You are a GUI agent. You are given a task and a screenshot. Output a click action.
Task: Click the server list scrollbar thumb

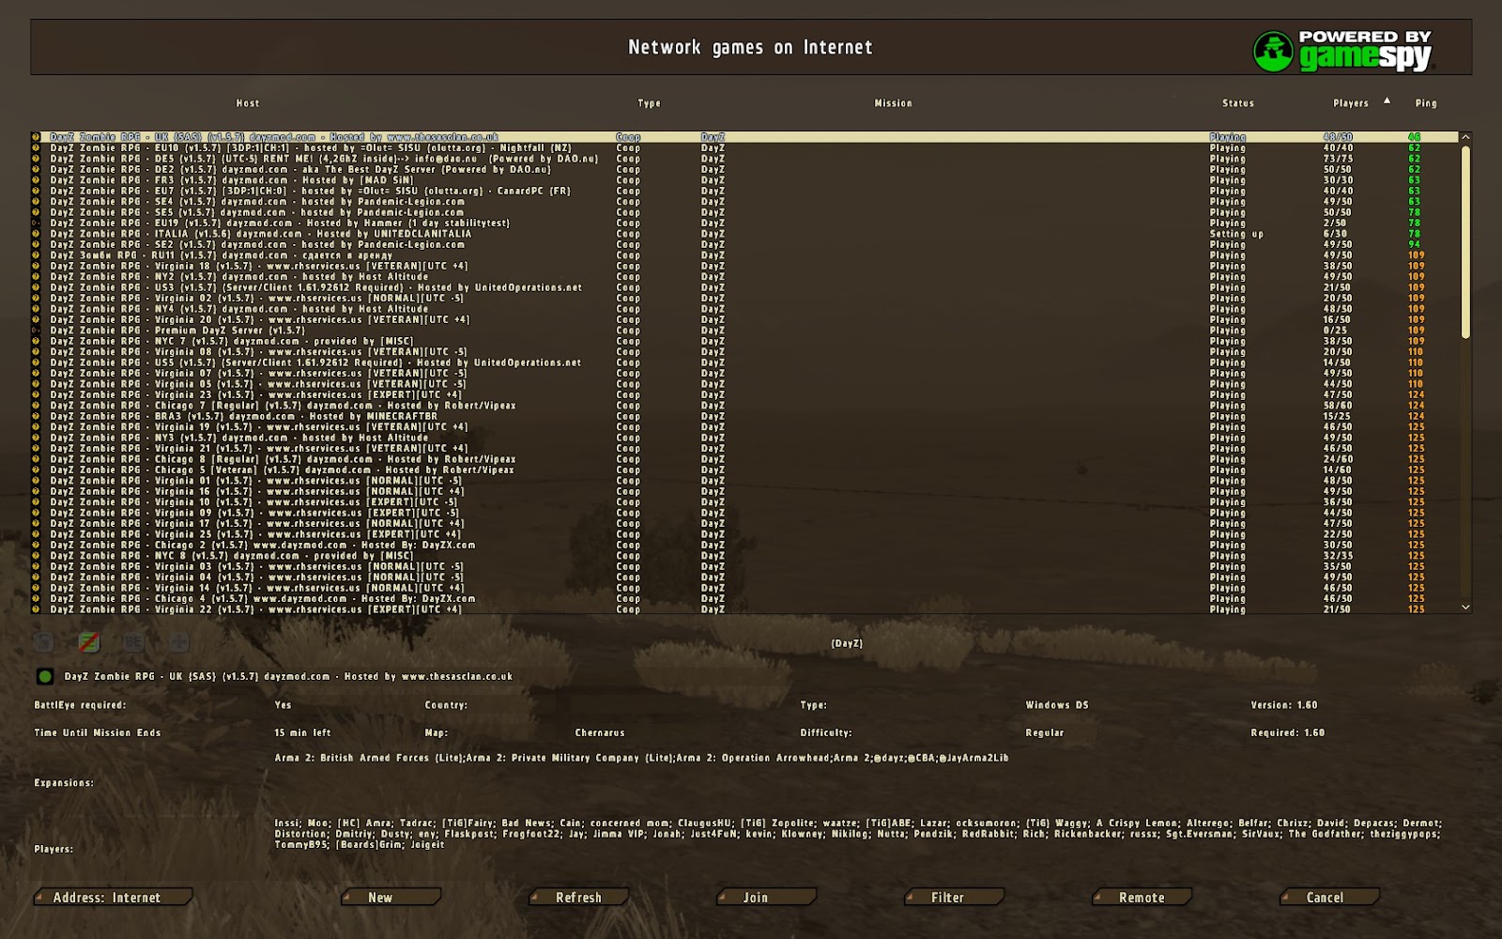[1465, 241]
